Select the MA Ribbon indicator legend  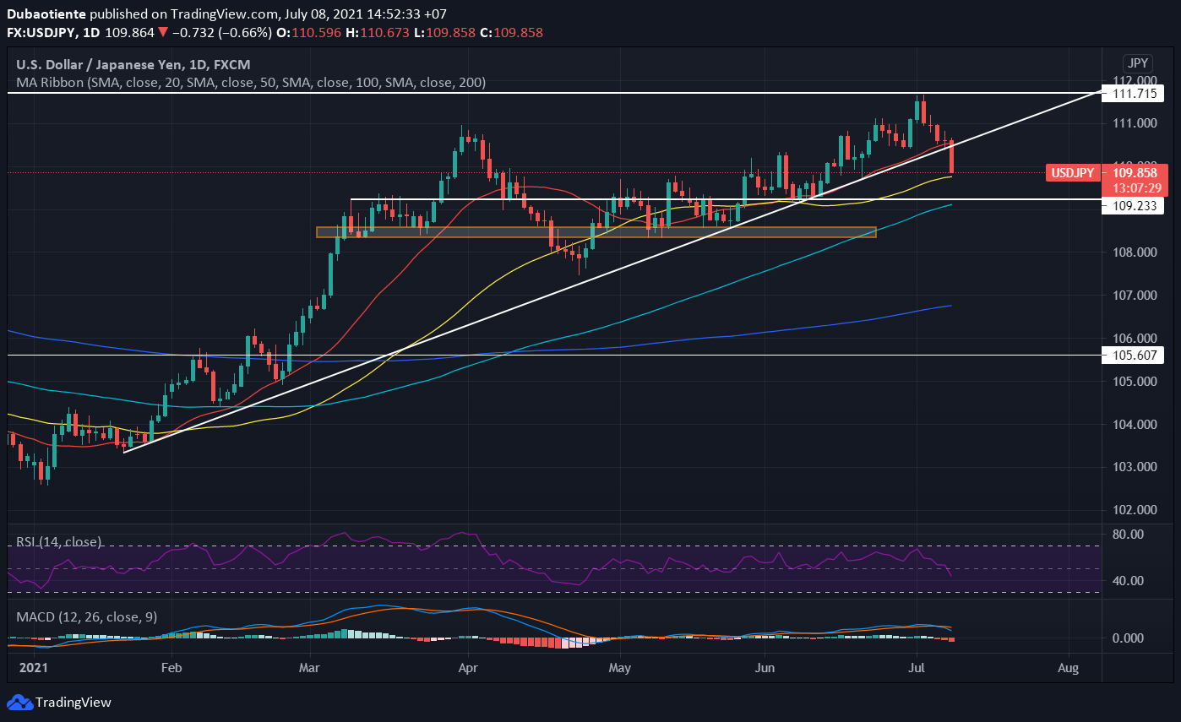(251, 83)
